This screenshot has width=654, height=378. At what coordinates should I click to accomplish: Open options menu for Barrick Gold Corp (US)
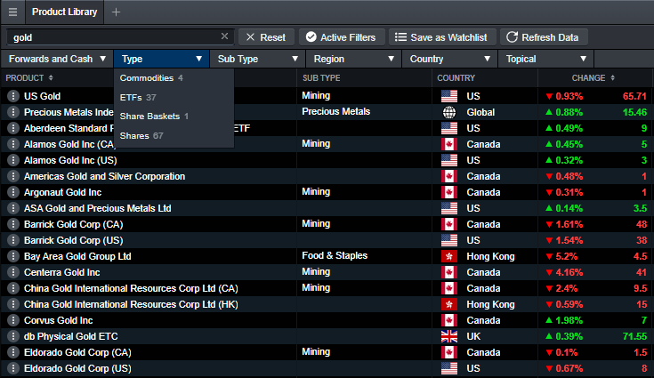pos(13,240)
